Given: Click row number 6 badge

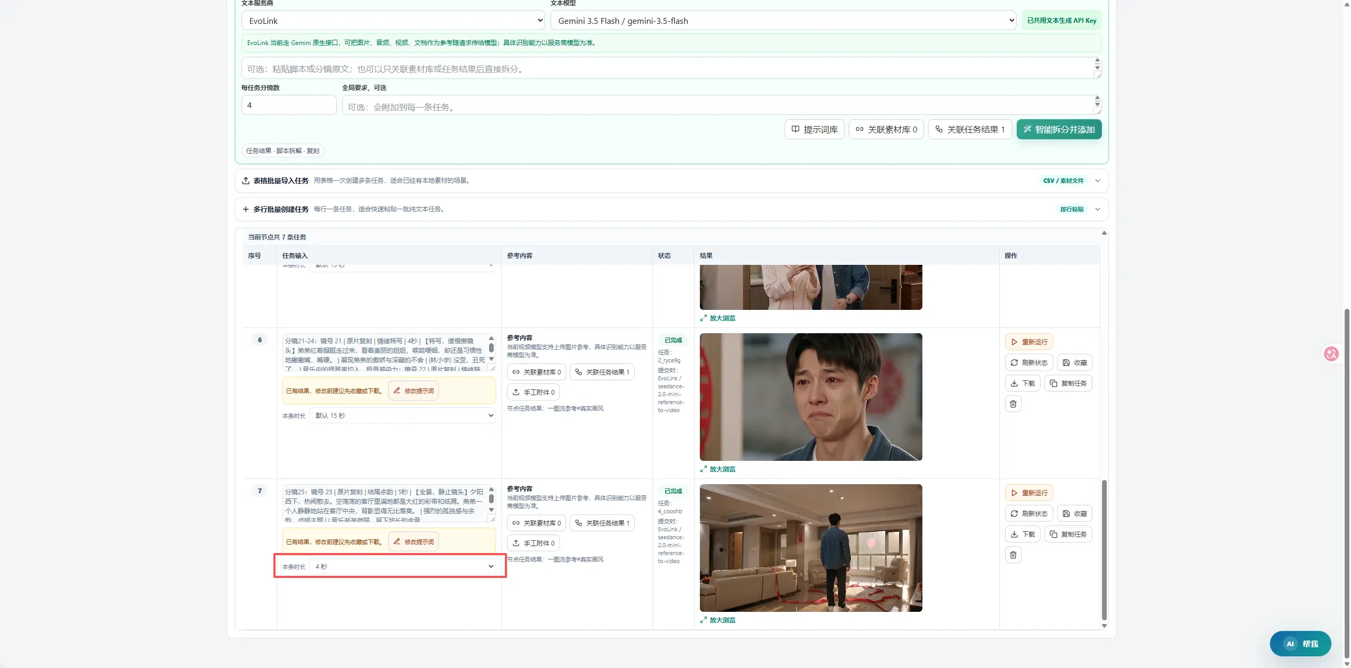Looking at the screenshot, I should pos(260,340).
